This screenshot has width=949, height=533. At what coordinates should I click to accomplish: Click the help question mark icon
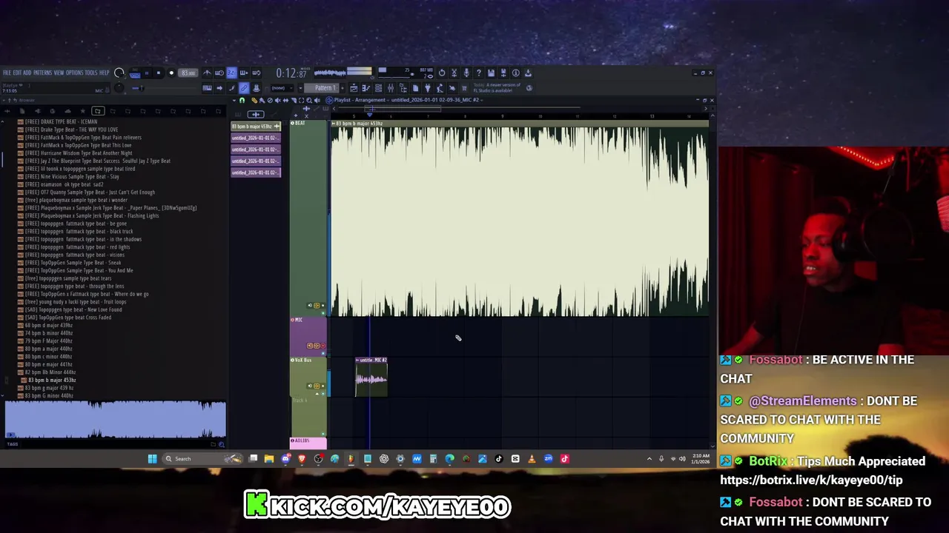point(478,73)
